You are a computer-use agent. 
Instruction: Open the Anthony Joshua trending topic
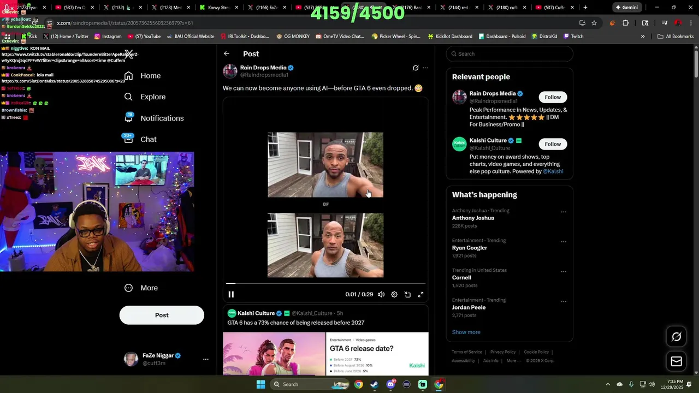click(x=473, y=218)
